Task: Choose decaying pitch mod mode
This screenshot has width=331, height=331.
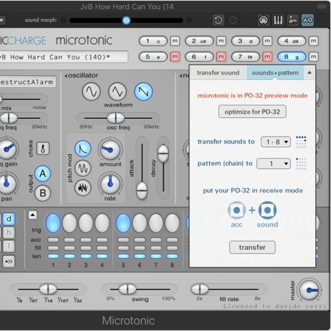Action: [x=83, y=148]
